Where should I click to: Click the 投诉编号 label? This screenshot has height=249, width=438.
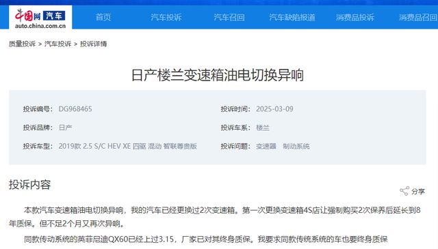(38, 109)
